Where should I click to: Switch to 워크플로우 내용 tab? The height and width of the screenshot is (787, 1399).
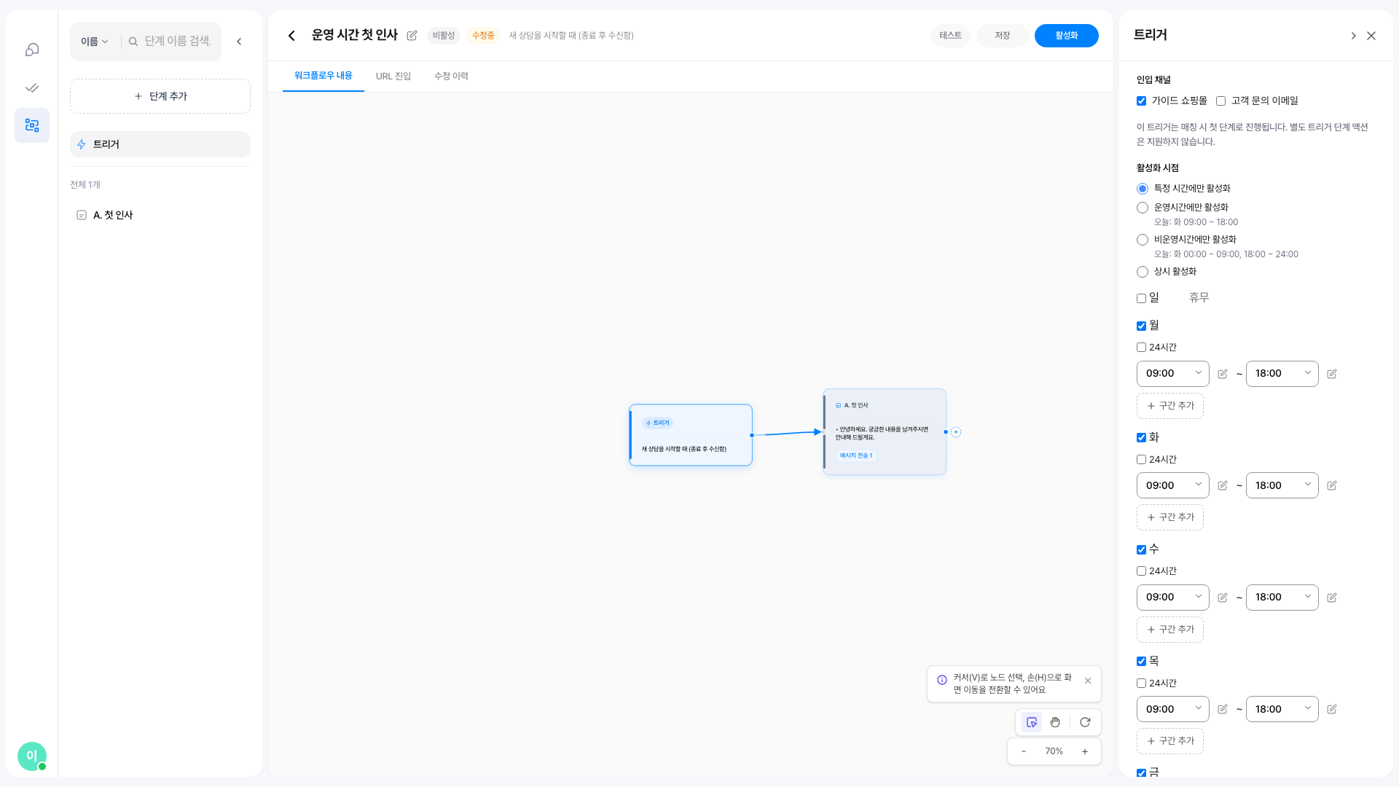point(324,76)
